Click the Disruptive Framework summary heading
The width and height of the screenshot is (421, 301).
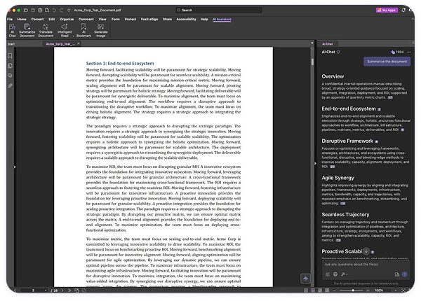point(347,141)
